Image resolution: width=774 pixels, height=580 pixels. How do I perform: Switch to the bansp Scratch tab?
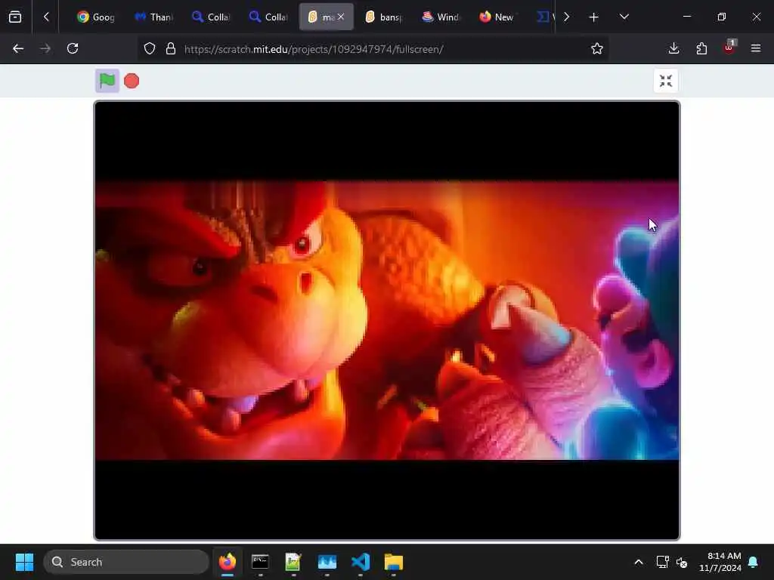click(383, 17)
